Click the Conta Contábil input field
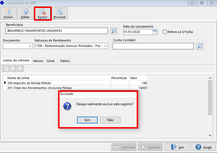 coord(153,46)
